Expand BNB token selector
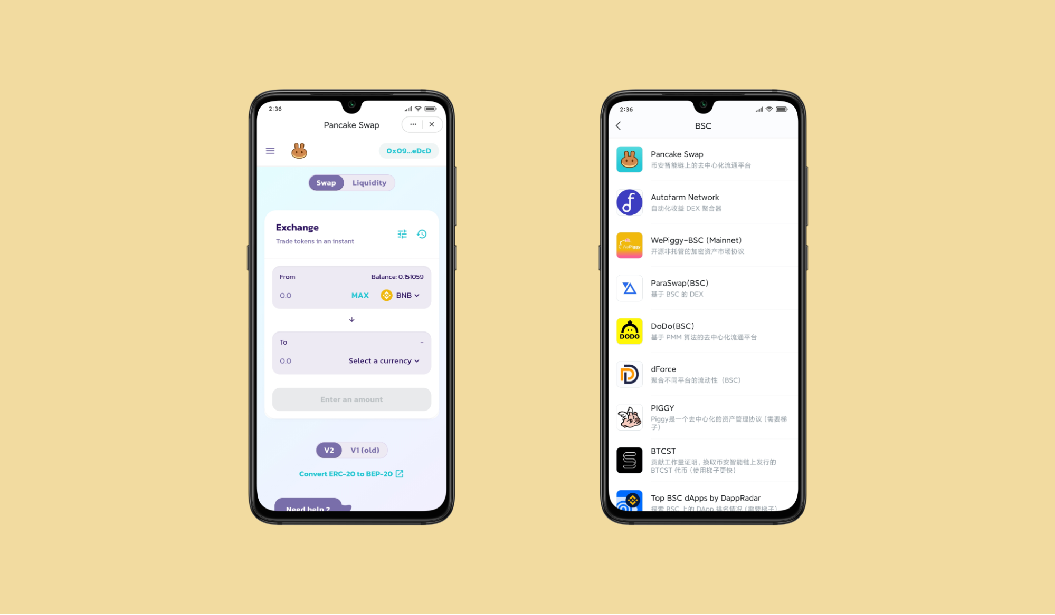Screen dimensions: 1055x615 coord(400,295)
